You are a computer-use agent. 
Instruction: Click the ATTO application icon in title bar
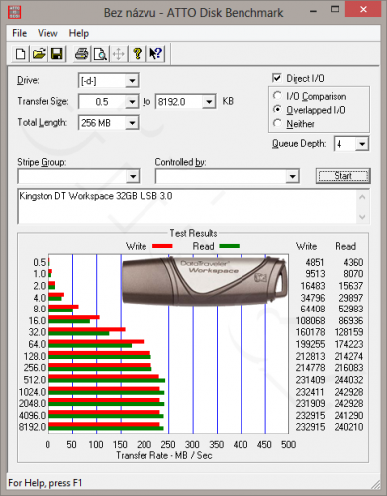click(x=14, y=12)
